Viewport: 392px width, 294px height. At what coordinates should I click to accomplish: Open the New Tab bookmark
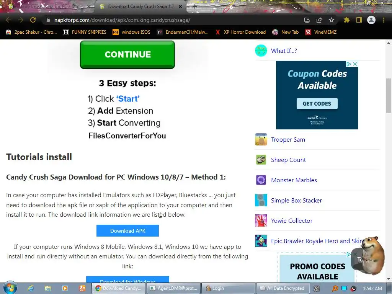coord(286,32)
